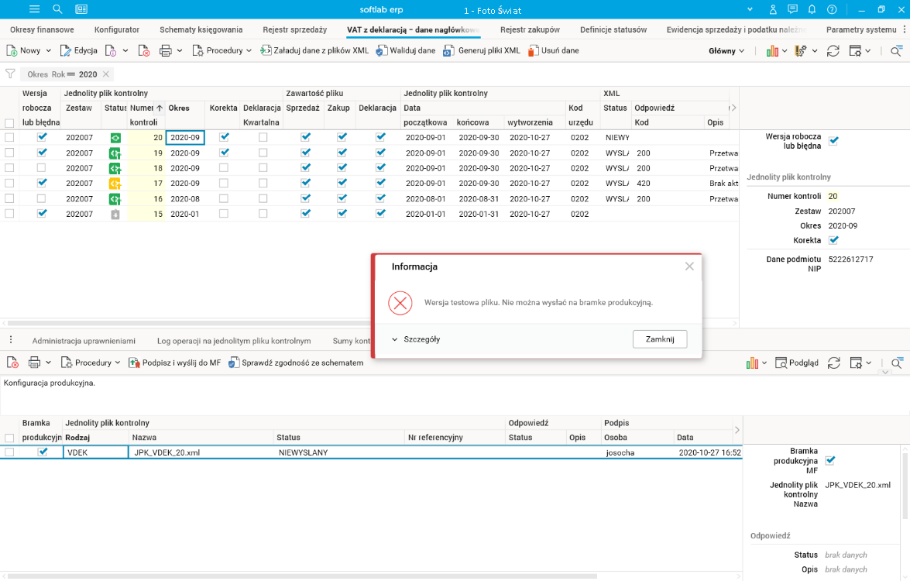Click Generuj pliki XML

click(x=482, y=50)
